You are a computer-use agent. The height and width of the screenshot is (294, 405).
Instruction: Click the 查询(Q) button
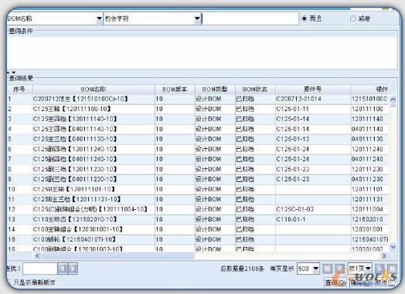click(335, 282)
